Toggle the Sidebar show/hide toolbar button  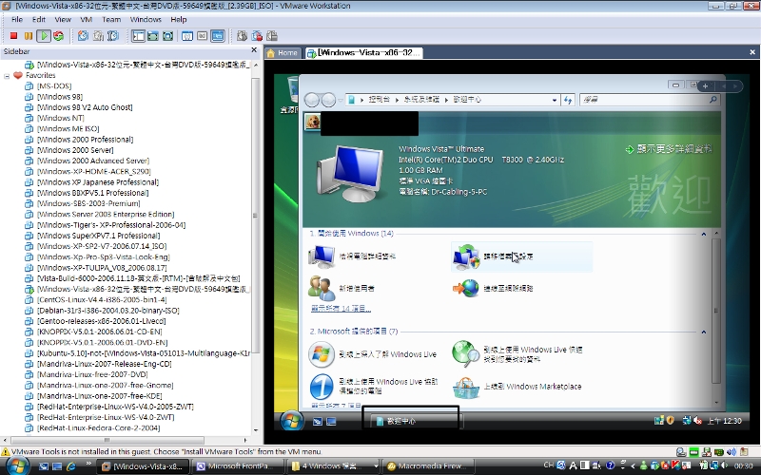pos(138,36)
